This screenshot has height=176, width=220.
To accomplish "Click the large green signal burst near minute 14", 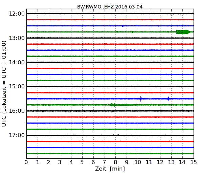I will point(183,32).
